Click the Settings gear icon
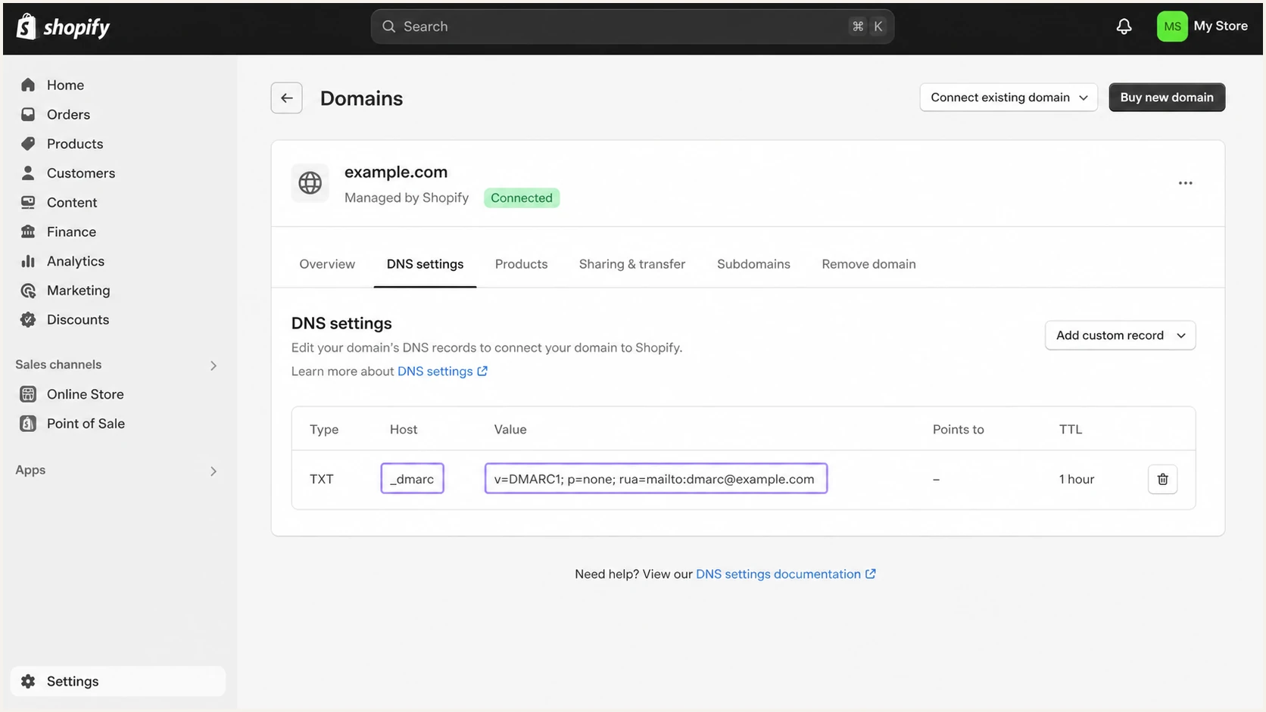 click(x=28, y=681)
